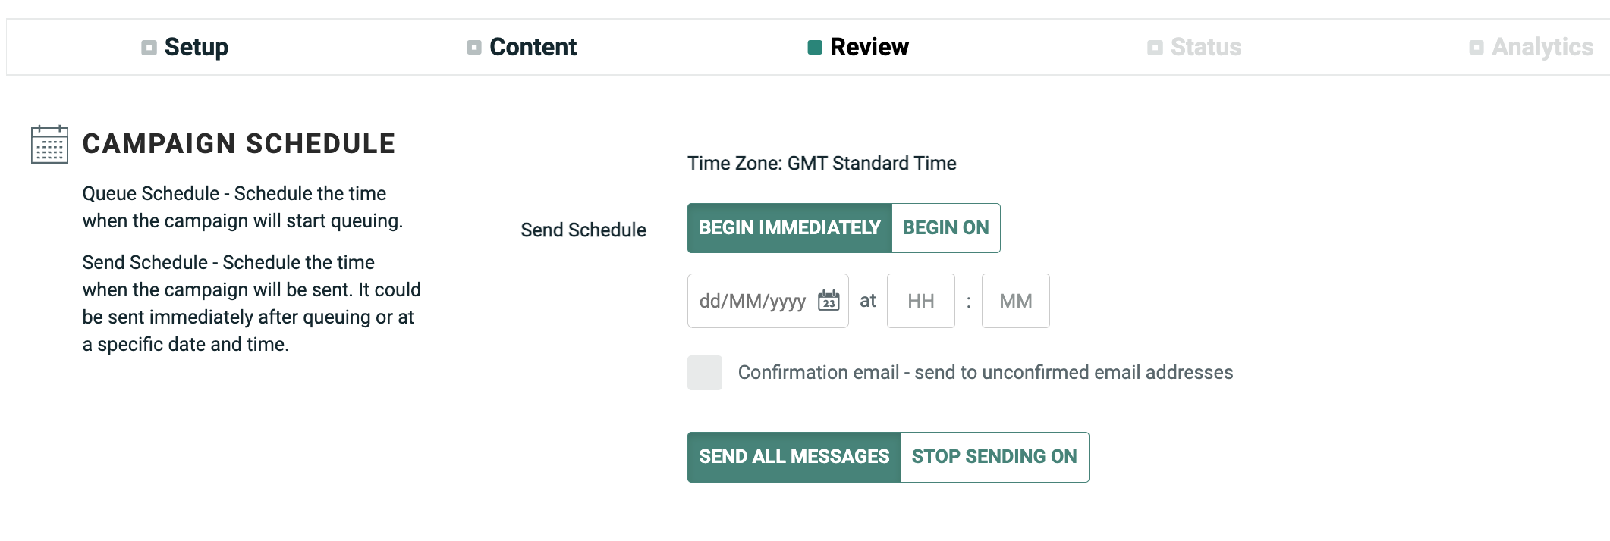The image size is (1610, 541).
Task: Open the Status tab
Action: pyautogui.click(x=1206, y=47)
